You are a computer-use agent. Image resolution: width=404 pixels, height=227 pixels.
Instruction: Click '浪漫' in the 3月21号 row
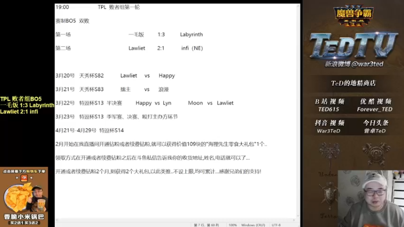tap(164, 89)
